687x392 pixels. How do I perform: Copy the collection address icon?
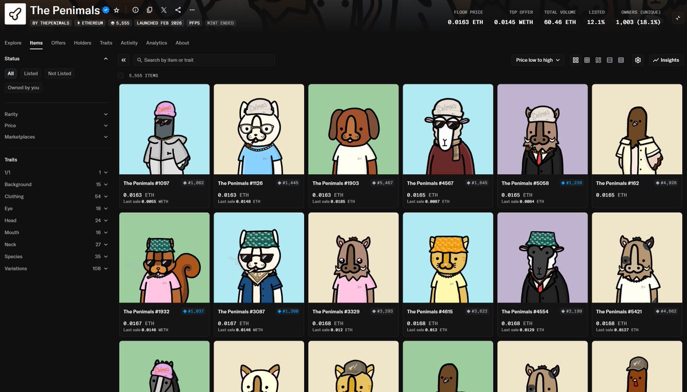(149, 10)
